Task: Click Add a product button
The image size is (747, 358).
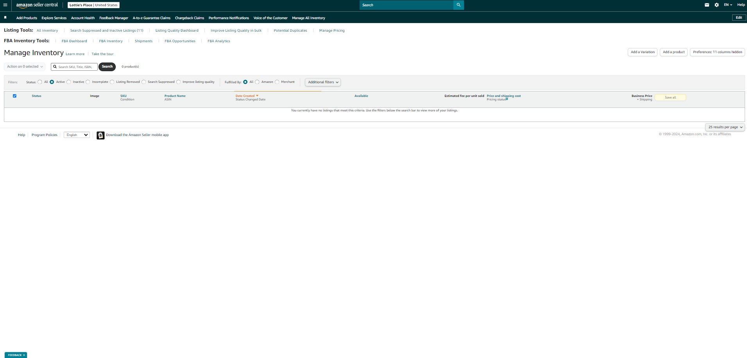Action: (674, 52)
